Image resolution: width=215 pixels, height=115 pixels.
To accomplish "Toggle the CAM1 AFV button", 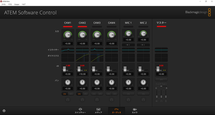I will (x=71, y=94).
